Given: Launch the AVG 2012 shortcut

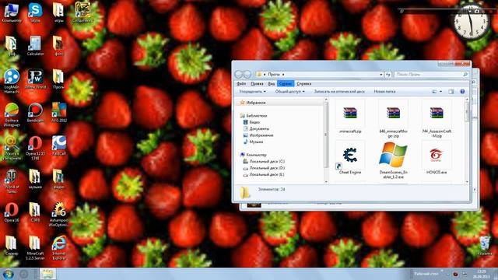Looking at the screenshot, I should point(59,112).
